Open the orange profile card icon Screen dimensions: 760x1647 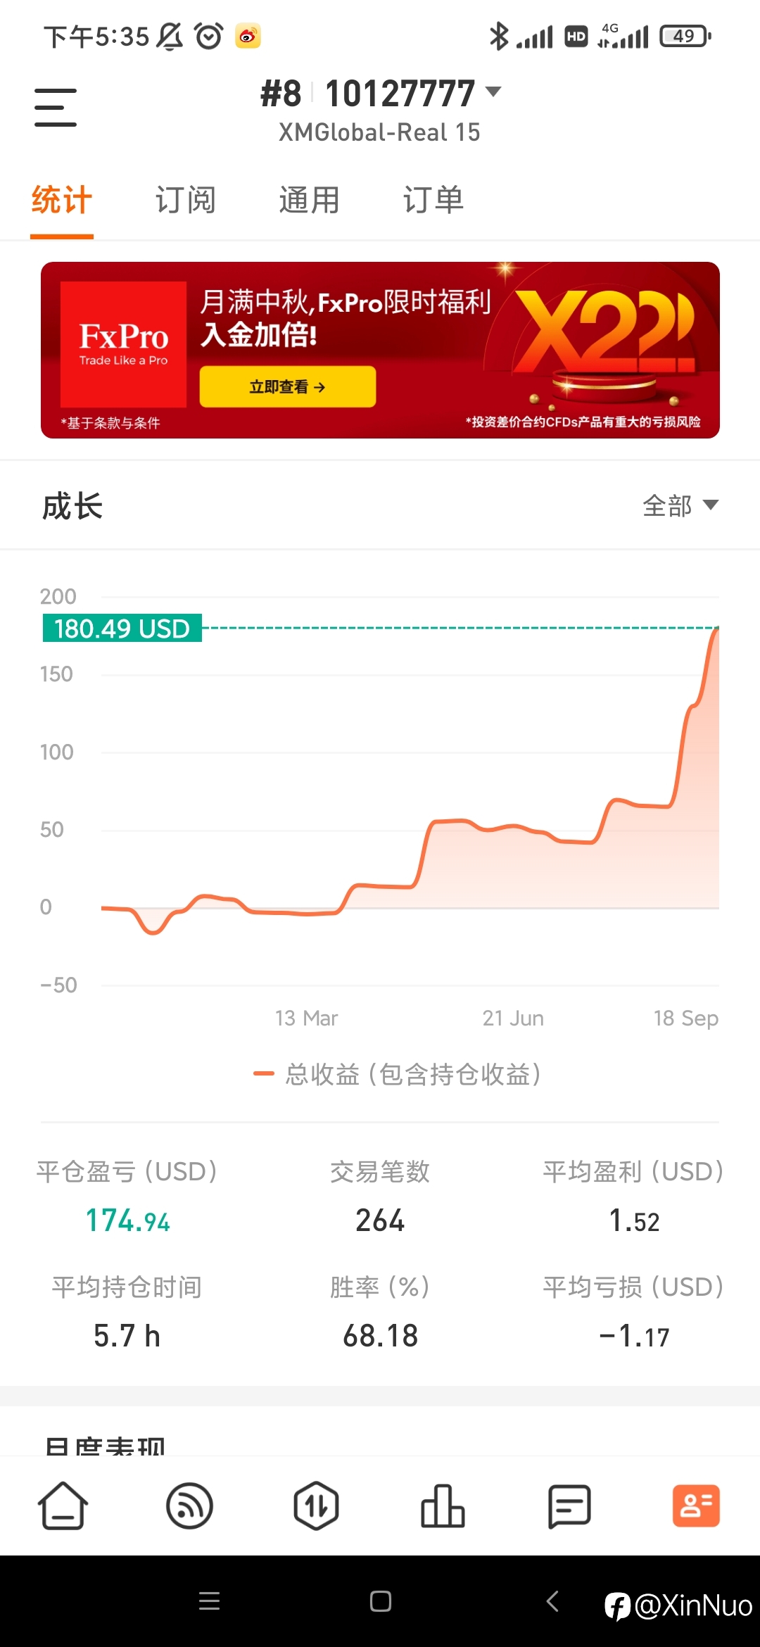tap(696, 1506)
